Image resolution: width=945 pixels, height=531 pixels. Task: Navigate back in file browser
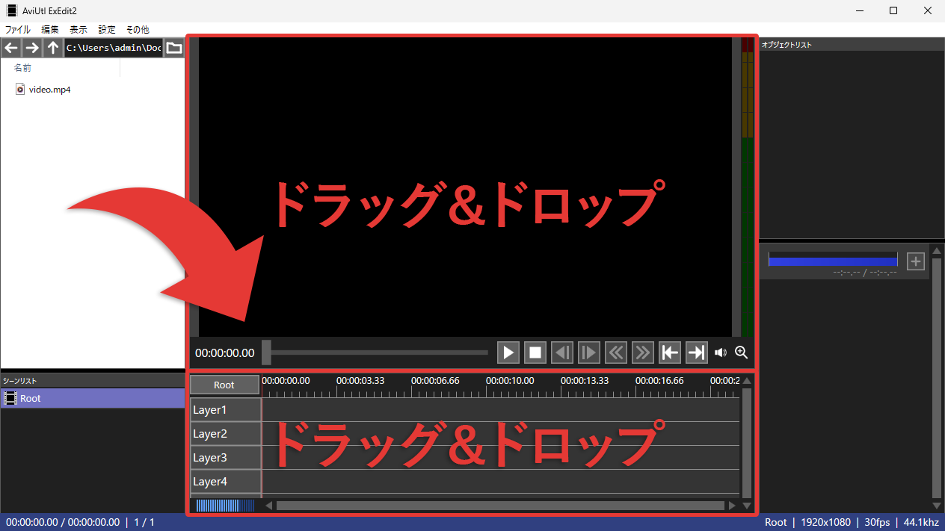[x=11, y=49]
